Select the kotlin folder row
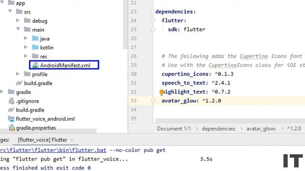This screenshot has height=171, width=305. click(47, 47)
